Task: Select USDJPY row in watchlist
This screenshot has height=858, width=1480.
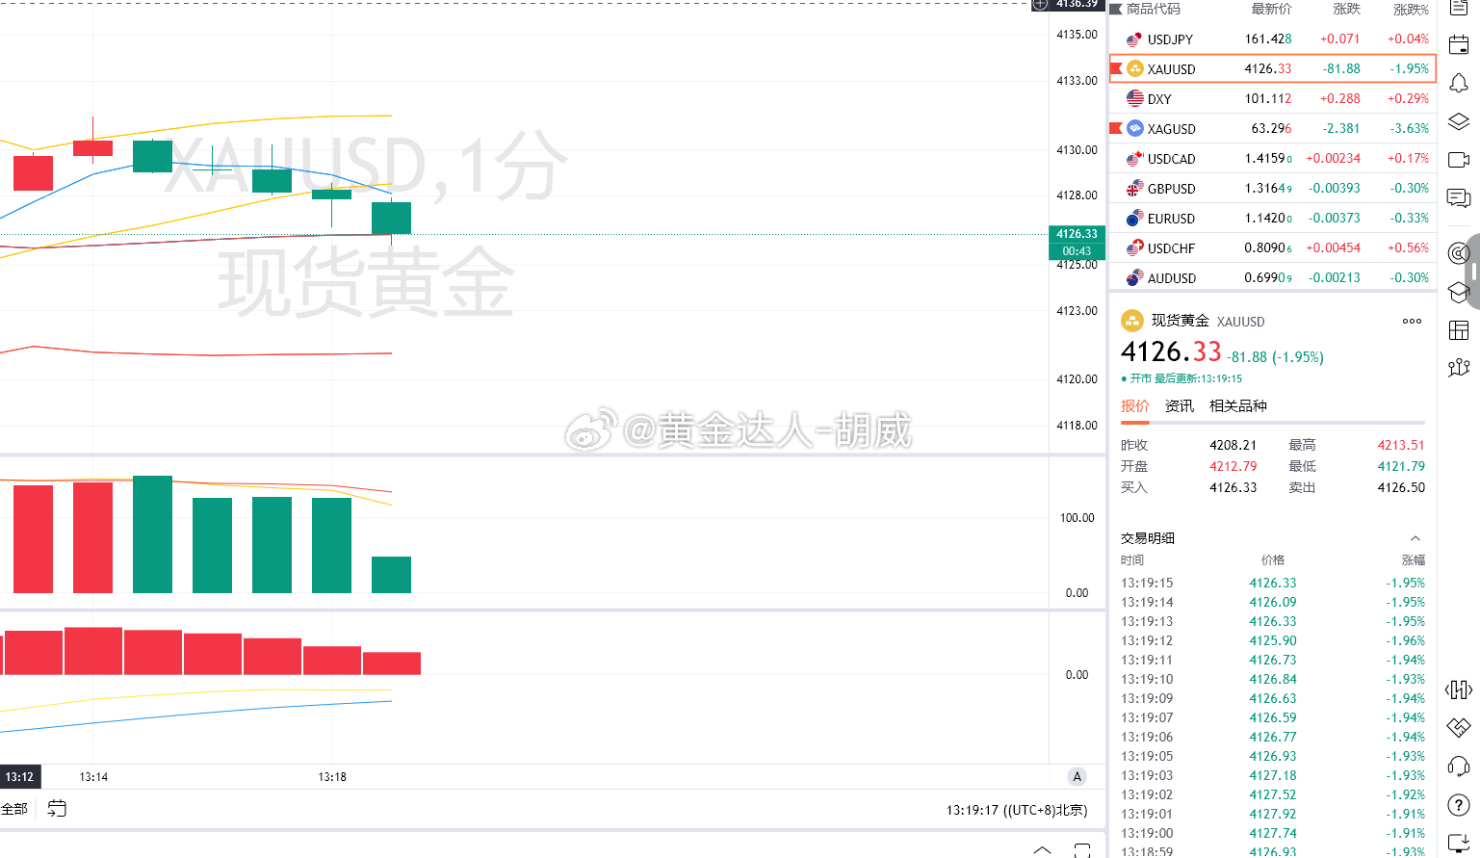Action: [x=1272, y=39]
